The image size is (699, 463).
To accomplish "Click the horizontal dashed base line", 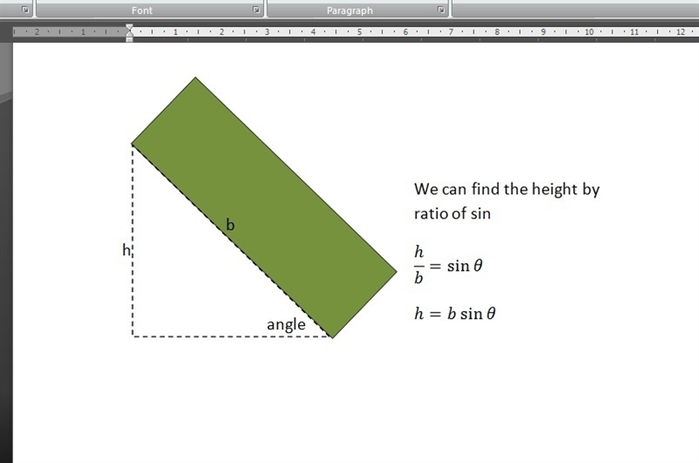I will (x=232, y=336).
